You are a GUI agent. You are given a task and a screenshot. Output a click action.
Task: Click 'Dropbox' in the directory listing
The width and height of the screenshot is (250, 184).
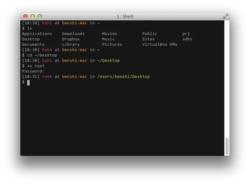71,39
